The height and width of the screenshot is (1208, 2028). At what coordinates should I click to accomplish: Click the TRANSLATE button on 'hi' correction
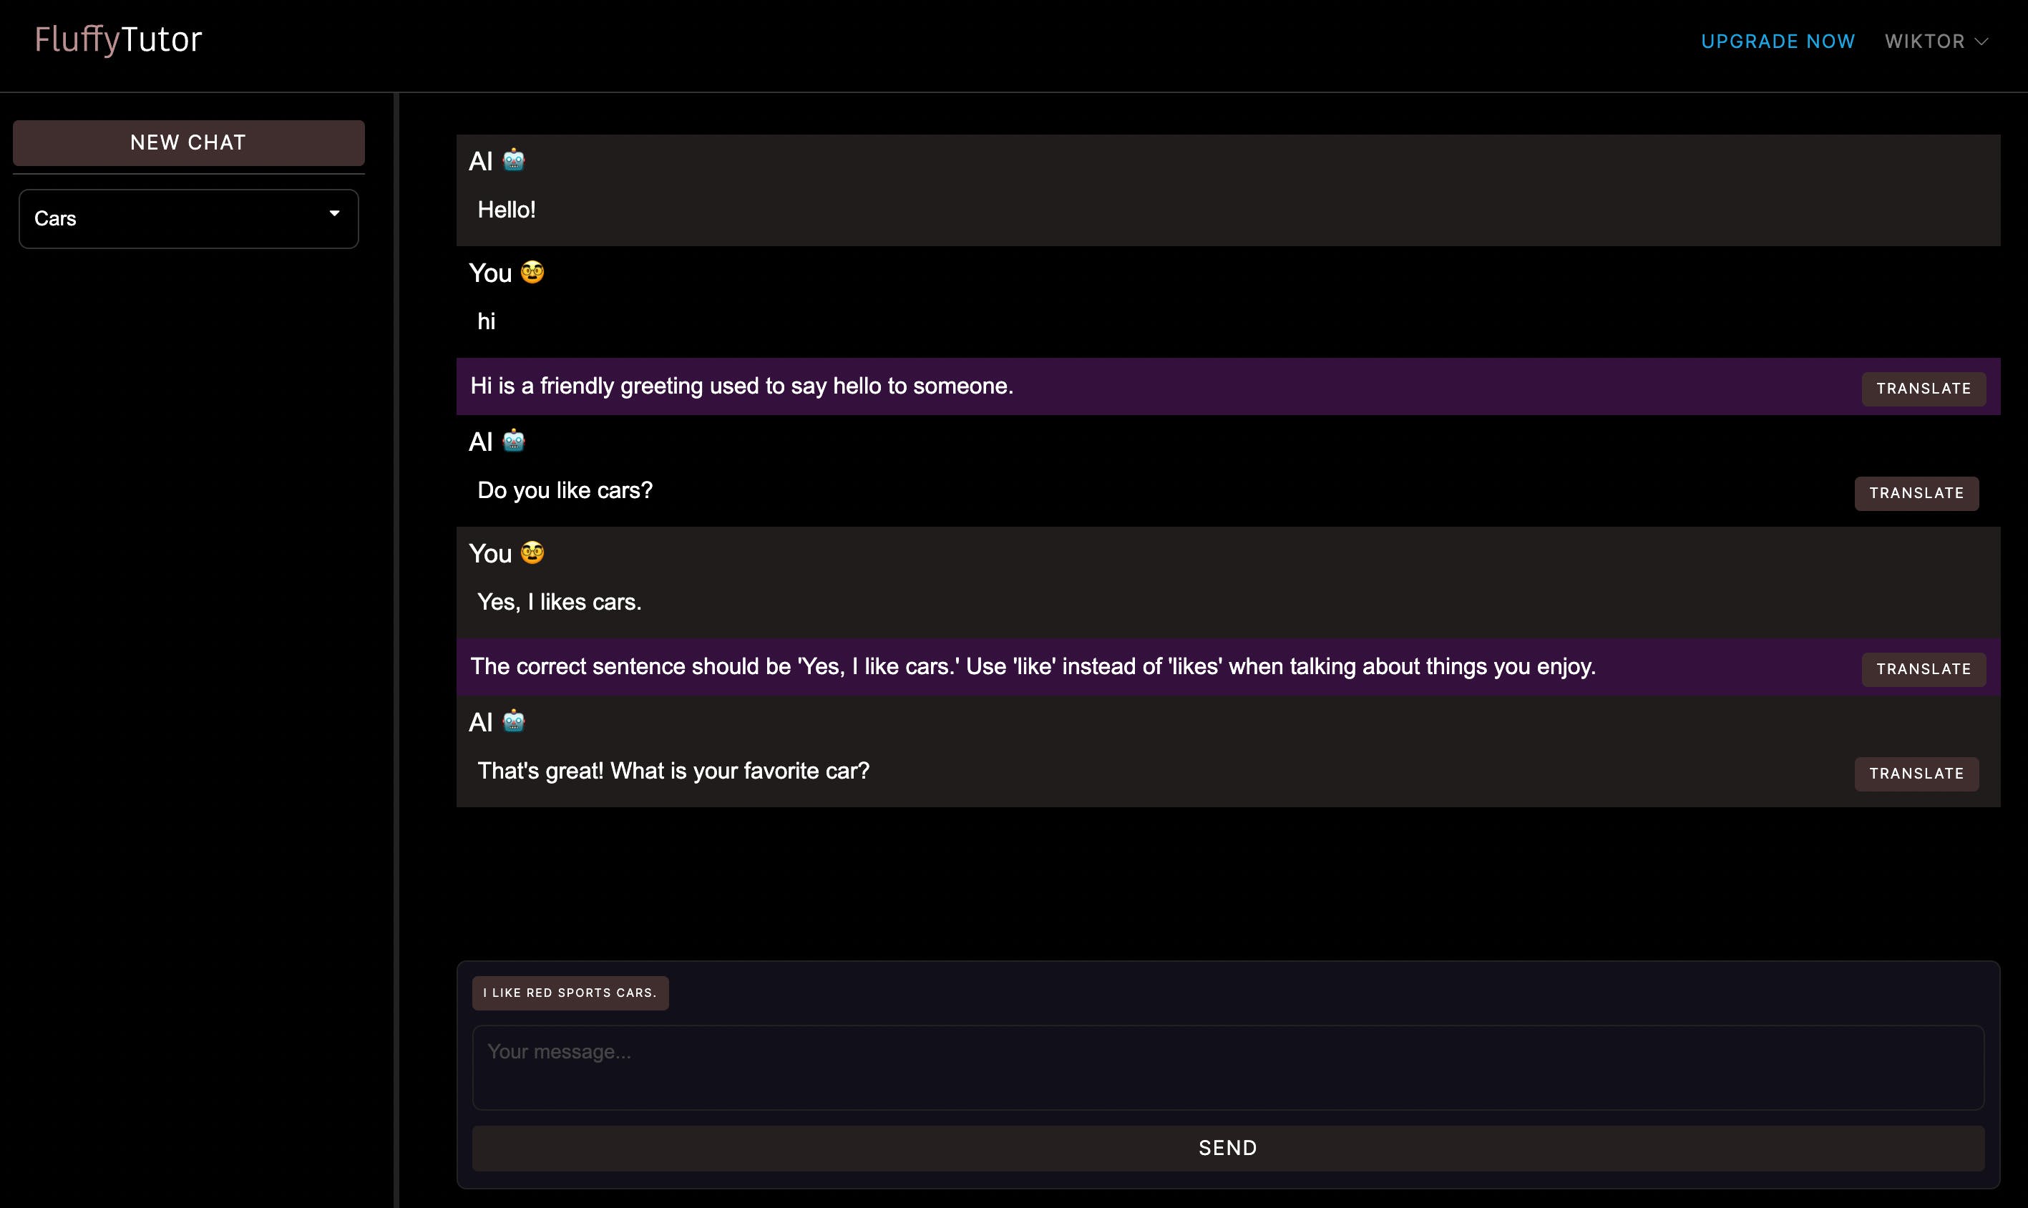[1921, 389]
